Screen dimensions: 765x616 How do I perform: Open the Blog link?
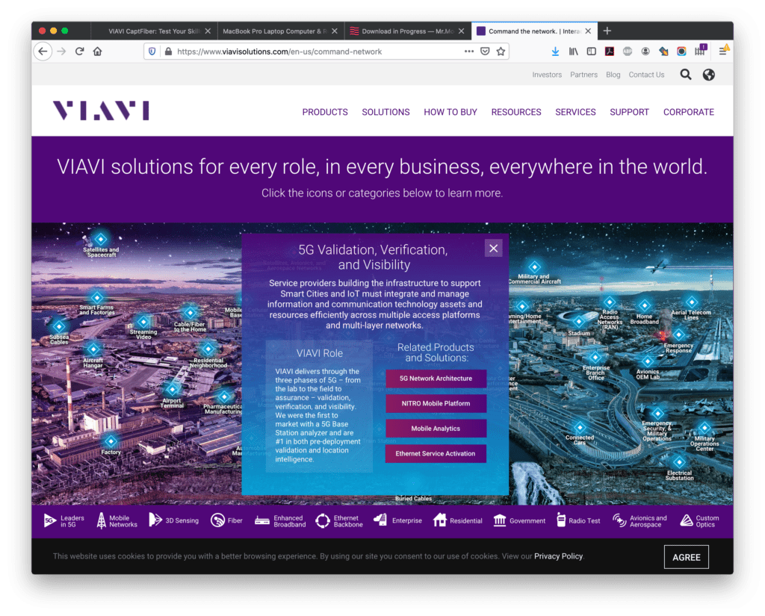click(x=613, y=75)
